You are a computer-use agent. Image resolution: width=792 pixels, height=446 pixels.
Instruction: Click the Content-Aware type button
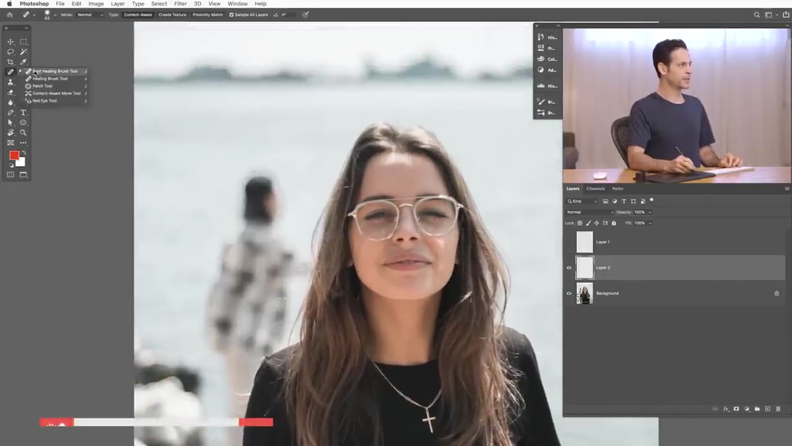tap(138, 15)
